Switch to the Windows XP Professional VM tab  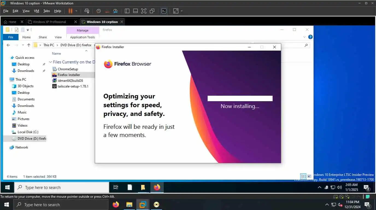coord(49,22)
